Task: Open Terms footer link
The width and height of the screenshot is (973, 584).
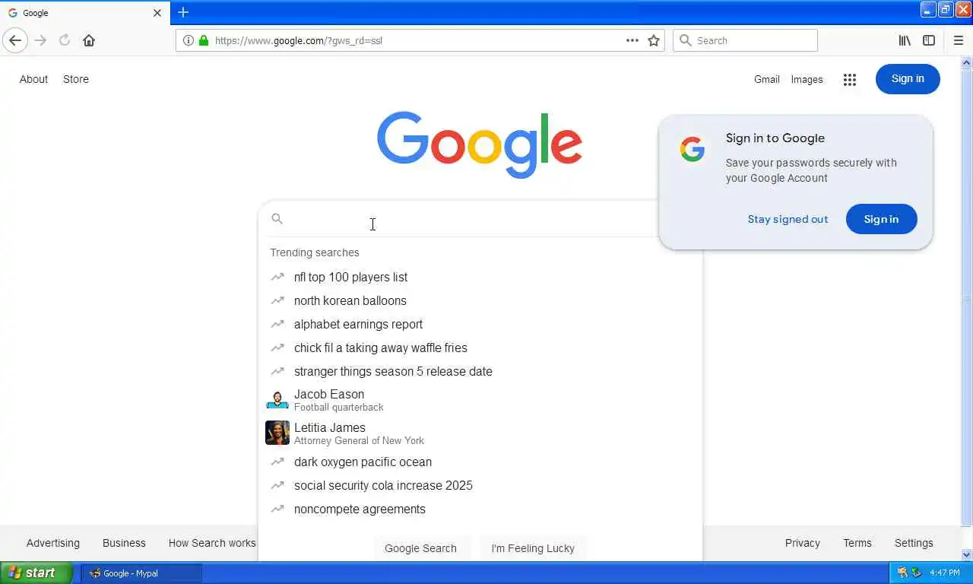Action: pyautogui.click(x=857, y=543)
